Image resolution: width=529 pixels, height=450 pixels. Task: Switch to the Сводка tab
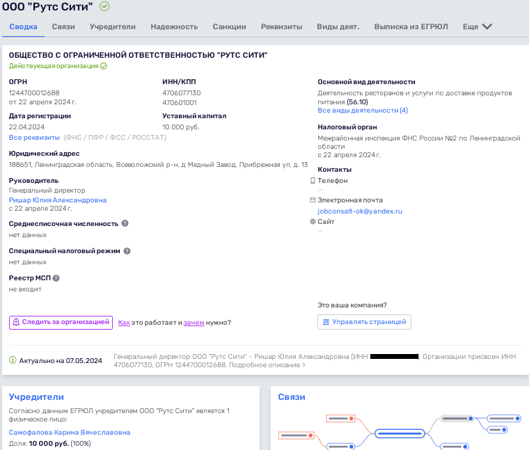pos(23,26)
